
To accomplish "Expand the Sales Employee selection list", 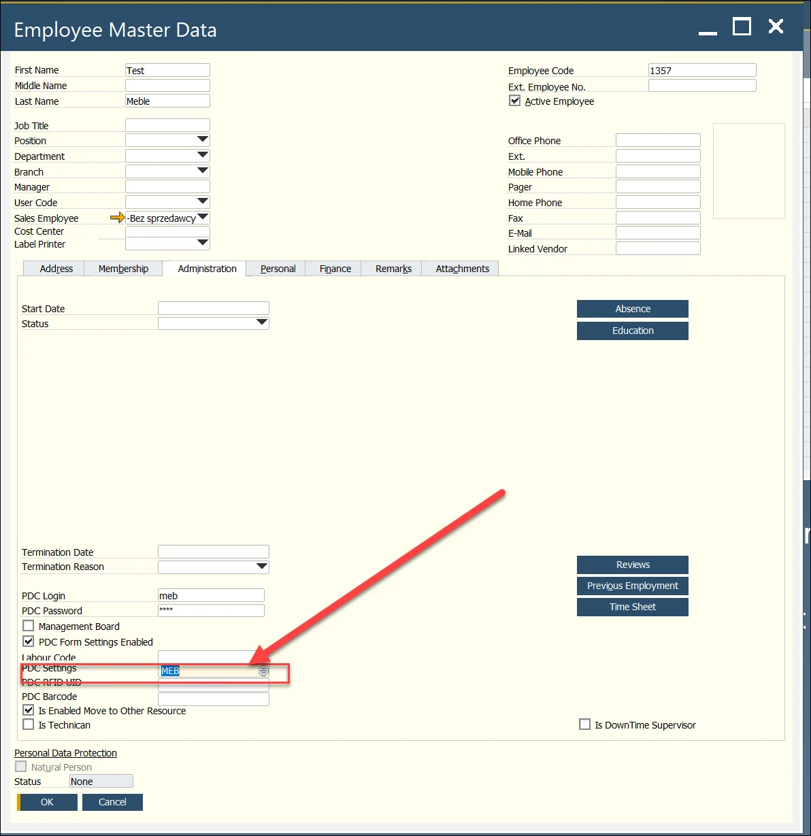I will 202,217.
